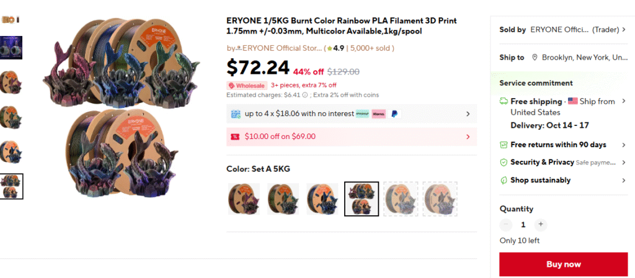The width and height of the screenshot is (635, 278).
Task: Click the Security & Privacy shield icon
Action: pyautogui.click(x=504, y=163)
